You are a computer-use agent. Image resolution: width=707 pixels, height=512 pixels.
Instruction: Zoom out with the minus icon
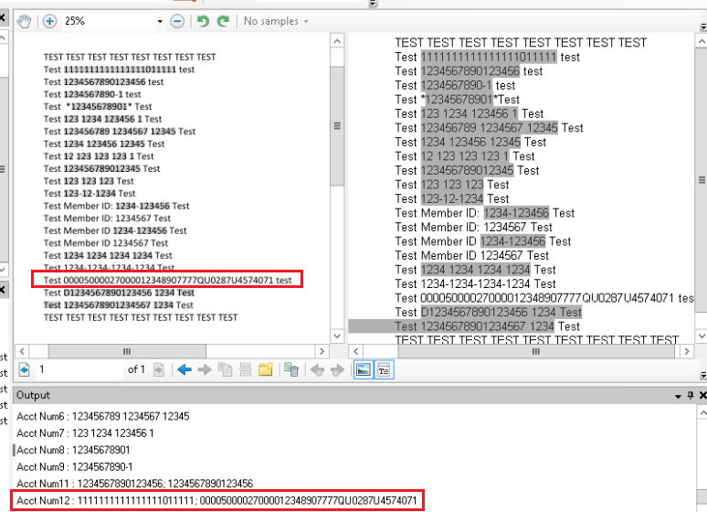click(x=177, y=21)
